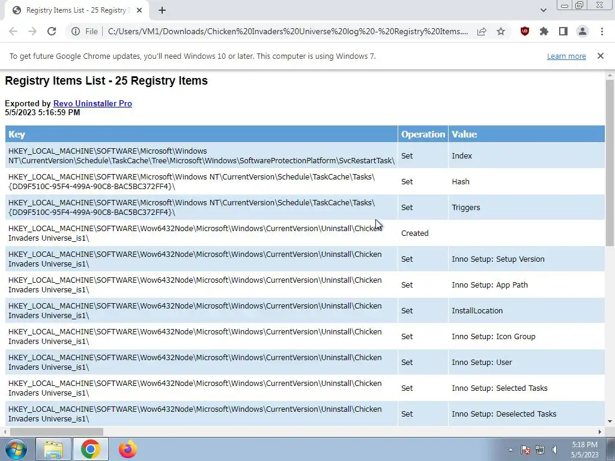Click the SvcRestartTask registry key cell
This screenshot has height=461, width=615.
click(201, 155)
